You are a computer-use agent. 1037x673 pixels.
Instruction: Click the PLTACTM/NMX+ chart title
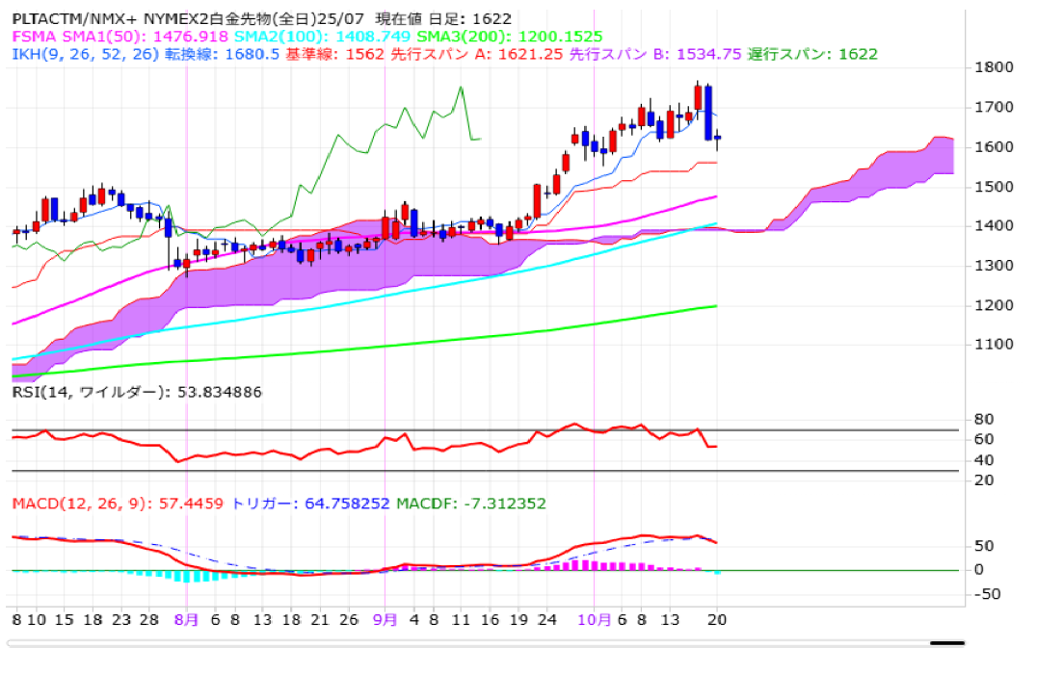coord(69,18)
